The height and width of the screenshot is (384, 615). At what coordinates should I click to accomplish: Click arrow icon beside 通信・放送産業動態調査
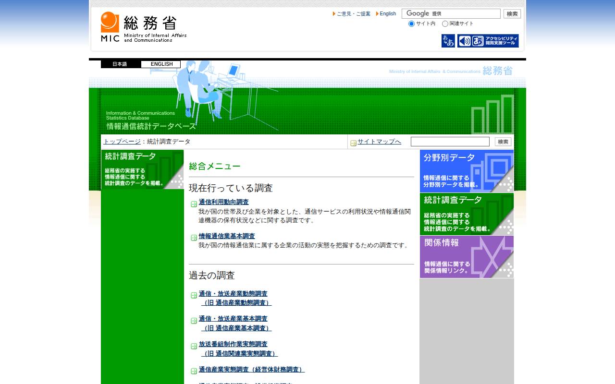click(x=194, y=295)
